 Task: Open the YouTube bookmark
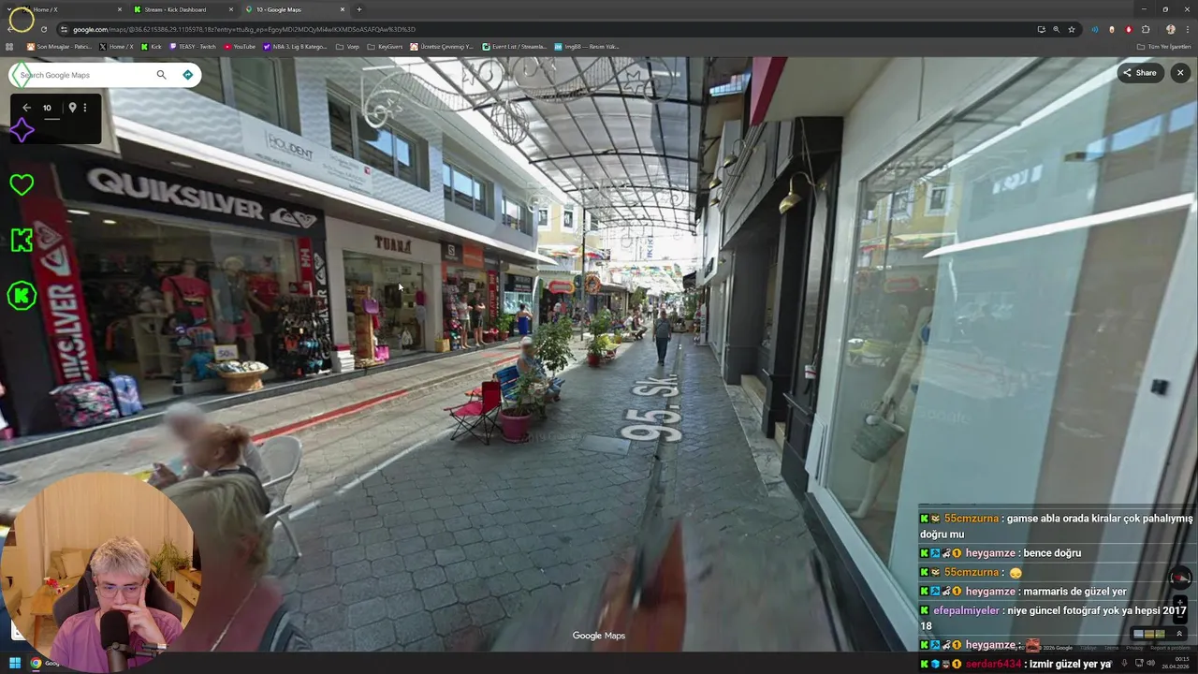[240, 46]
